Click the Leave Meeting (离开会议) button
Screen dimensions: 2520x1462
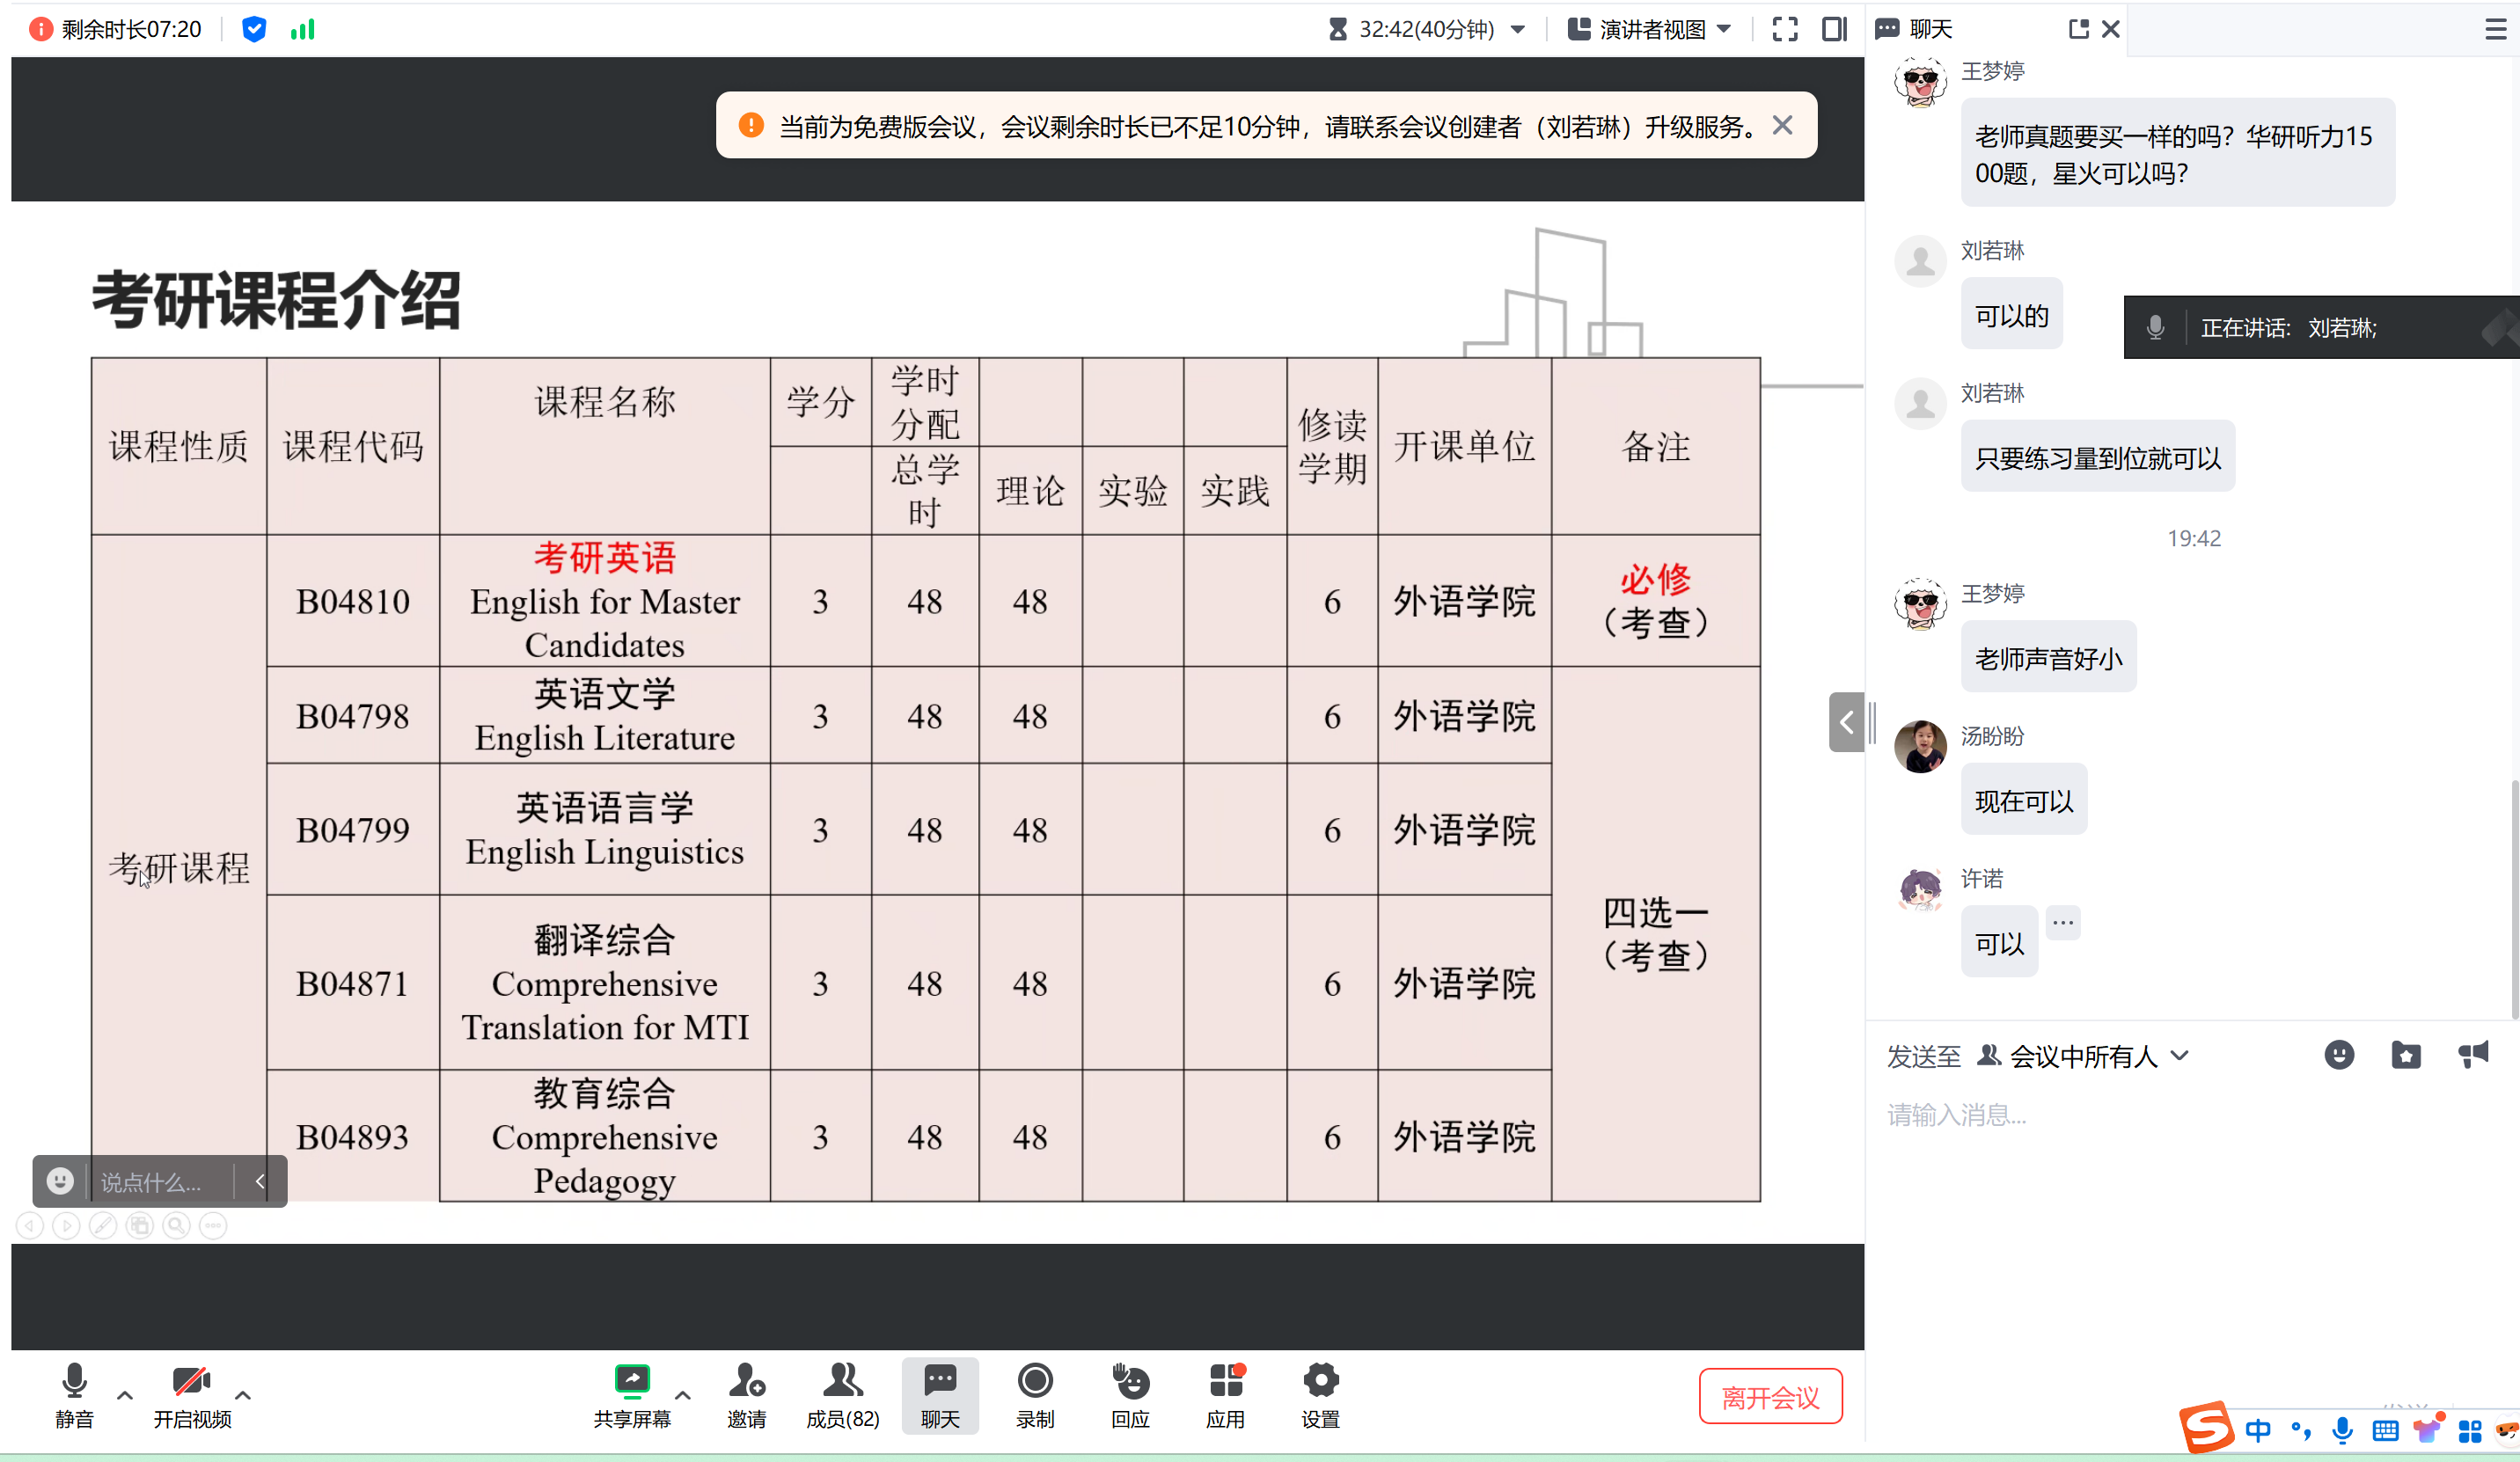pos(1770,1396)
